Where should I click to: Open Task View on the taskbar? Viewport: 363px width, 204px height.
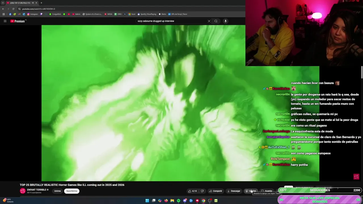(x=153, y=201)
